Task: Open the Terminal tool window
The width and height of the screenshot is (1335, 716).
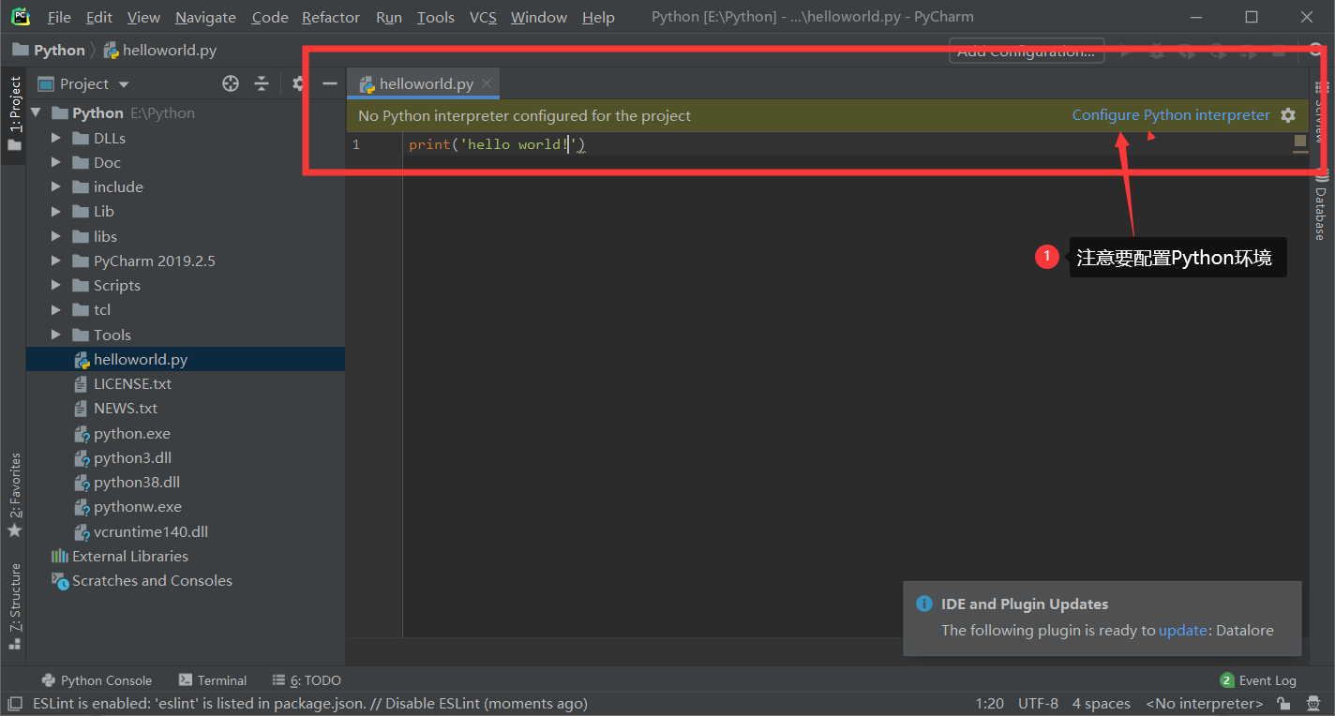Action: point(212,680)
